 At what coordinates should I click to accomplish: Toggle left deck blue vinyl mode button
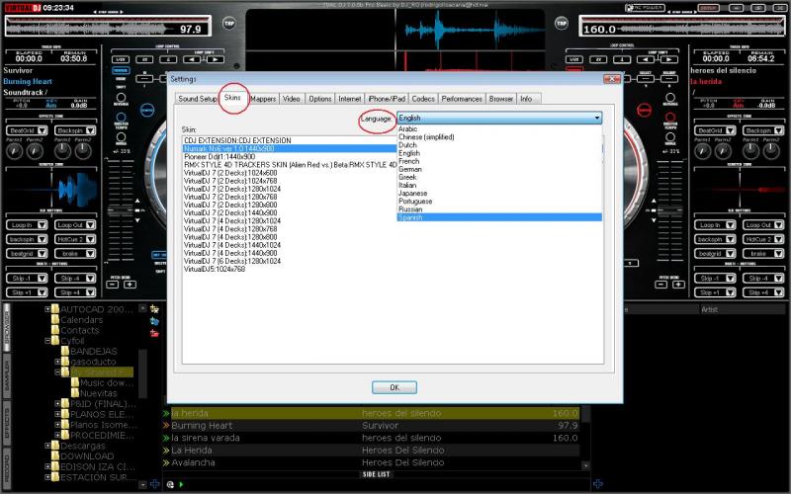[x=121, y=70]
